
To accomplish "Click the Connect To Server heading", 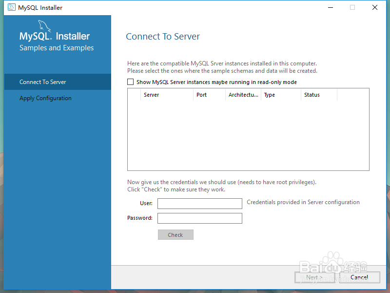I will [x=163, y=36].
